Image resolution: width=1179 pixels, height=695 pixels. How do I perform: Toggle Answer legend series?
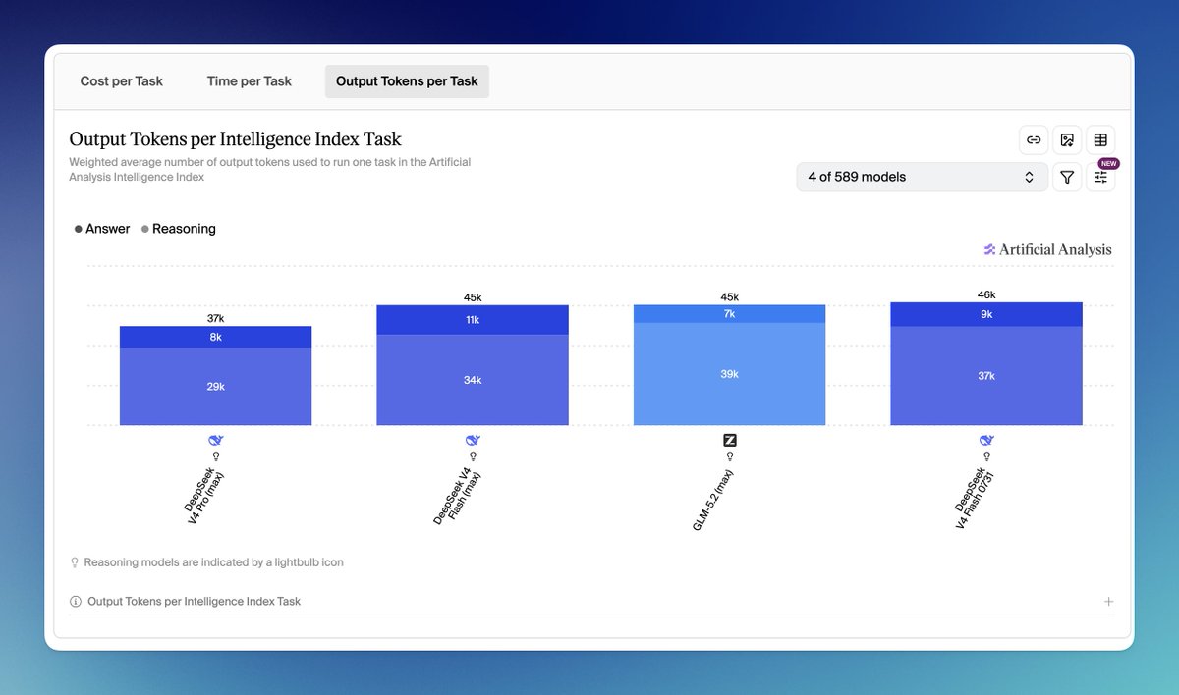click(102, 229)
